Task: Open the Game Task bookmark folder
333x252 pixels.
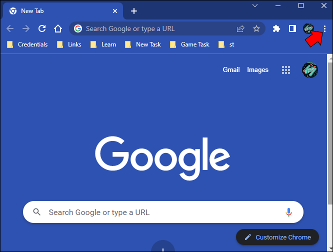Action: 189,44
